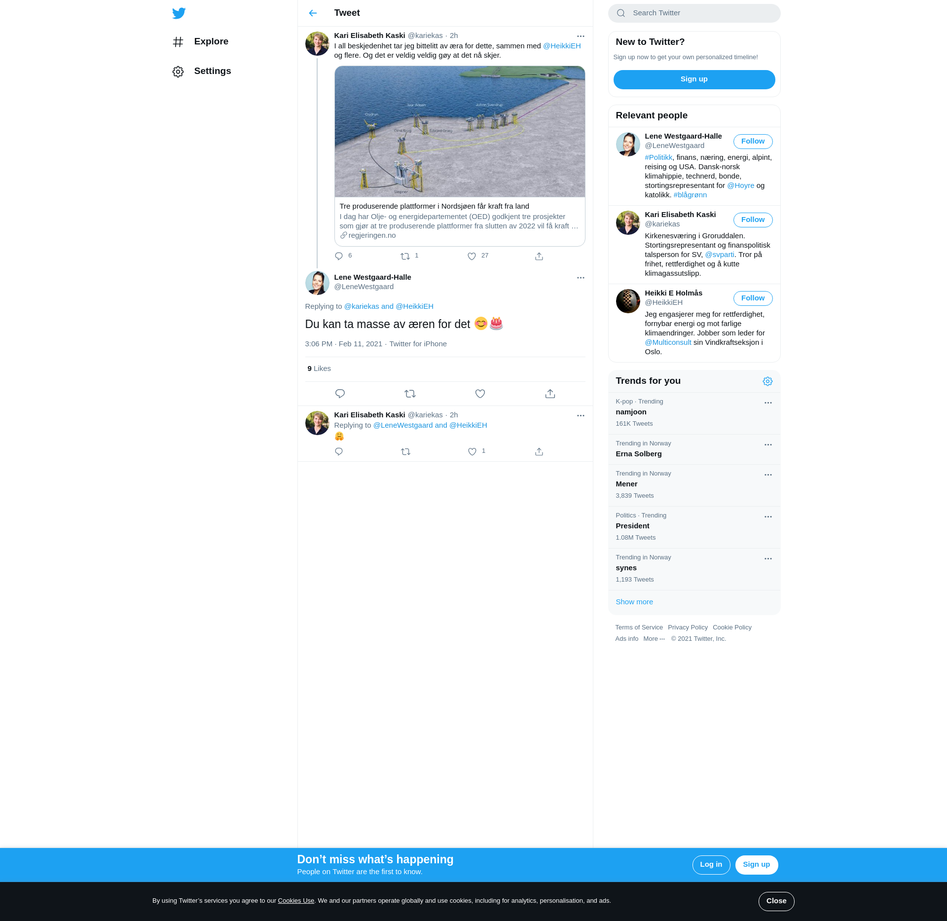Open Settings from the sidebar
Image resolution: width=947 pixels, height=921 pixels.
[x=202, y=71]
